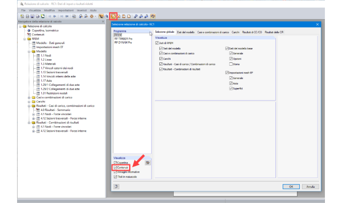Toggle the Impostazioni mesh EF checkbox

point(227,73)
